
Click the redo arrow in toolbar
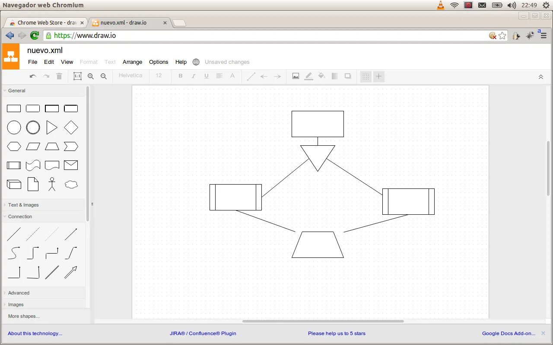coord(46,76)
